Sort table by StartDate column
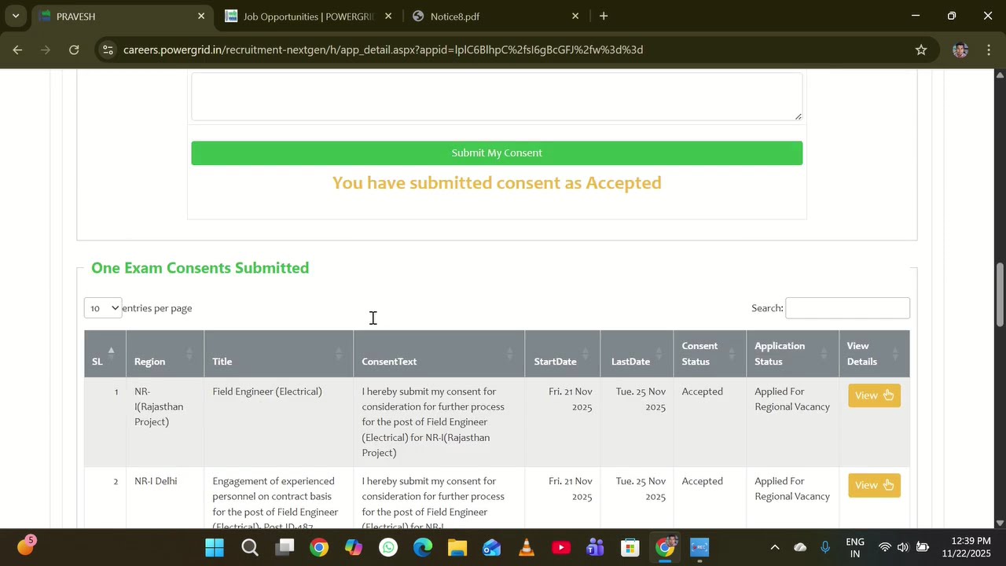The height and width of the screenshot is (566, 1006). 562,354
